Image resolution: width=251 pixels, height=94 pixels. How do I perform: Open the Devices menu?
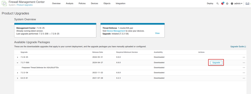pos(95,3)
